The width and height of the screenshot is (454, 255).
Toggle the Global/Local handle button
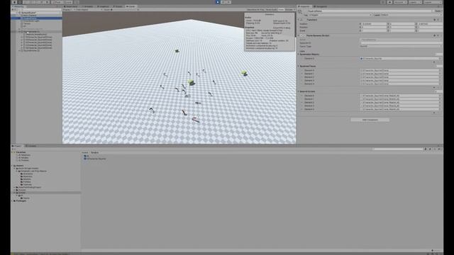[68, 2]
